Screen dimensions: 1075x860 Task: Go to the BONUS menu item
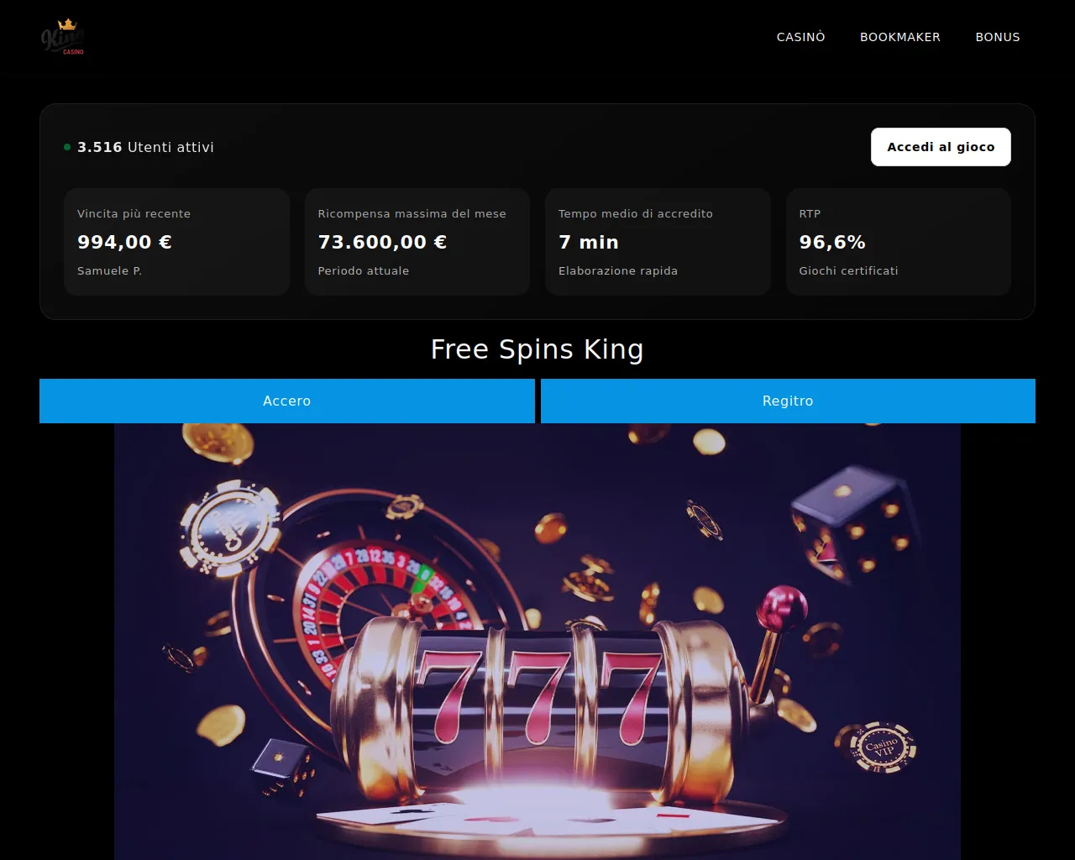pyautogui.click(x=997, y=37)
